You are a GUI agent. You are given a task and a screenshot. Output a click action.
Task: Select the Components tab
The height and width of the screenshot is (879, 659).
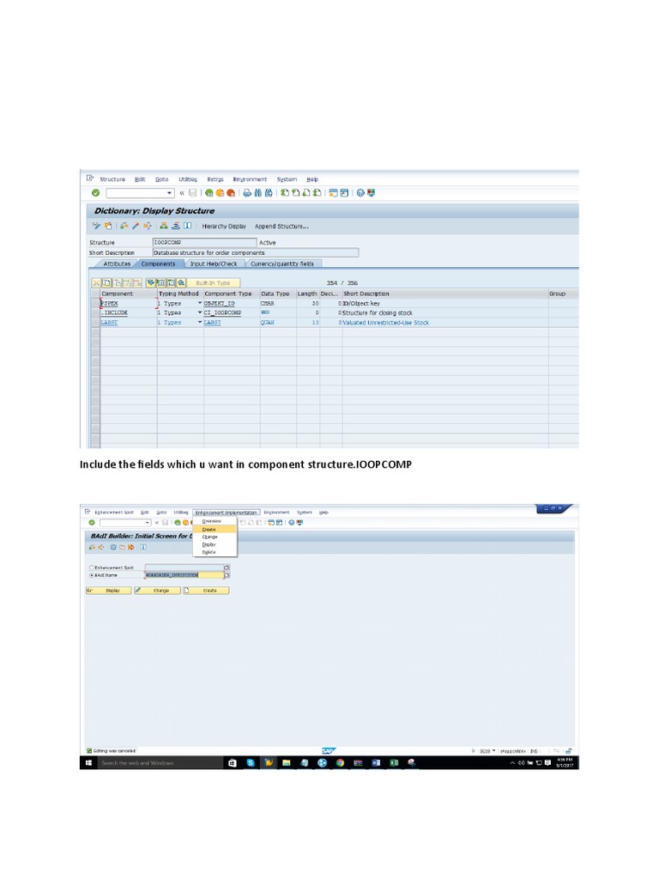click(158, 264)
